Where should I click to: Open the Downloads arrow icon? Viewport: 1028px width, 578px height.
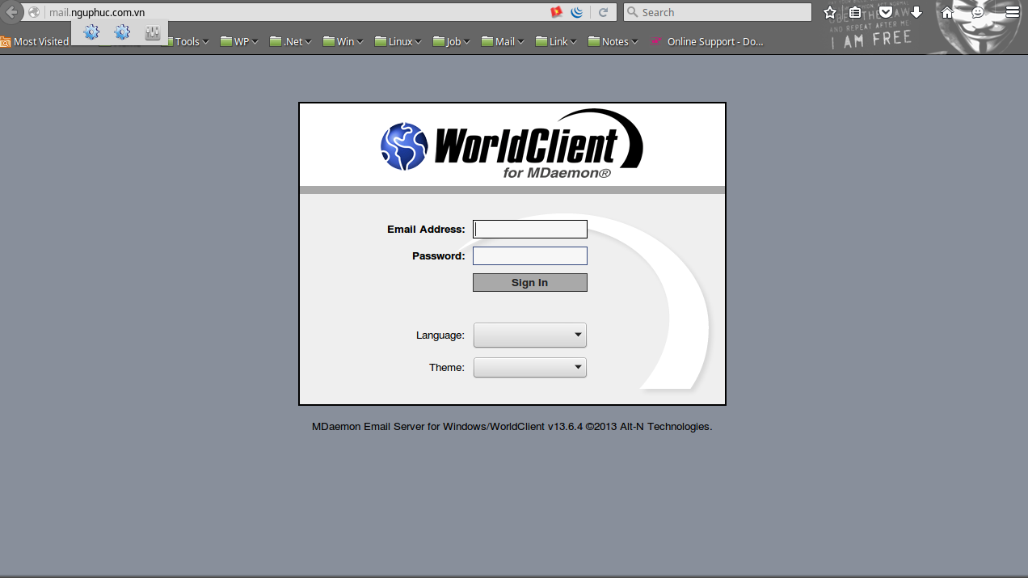click(x=916, y=12)
